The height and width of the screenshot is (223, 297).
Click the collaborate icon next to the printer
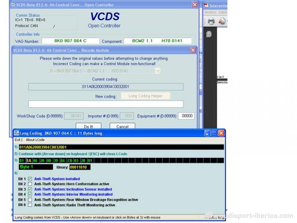tap(222, 22)
